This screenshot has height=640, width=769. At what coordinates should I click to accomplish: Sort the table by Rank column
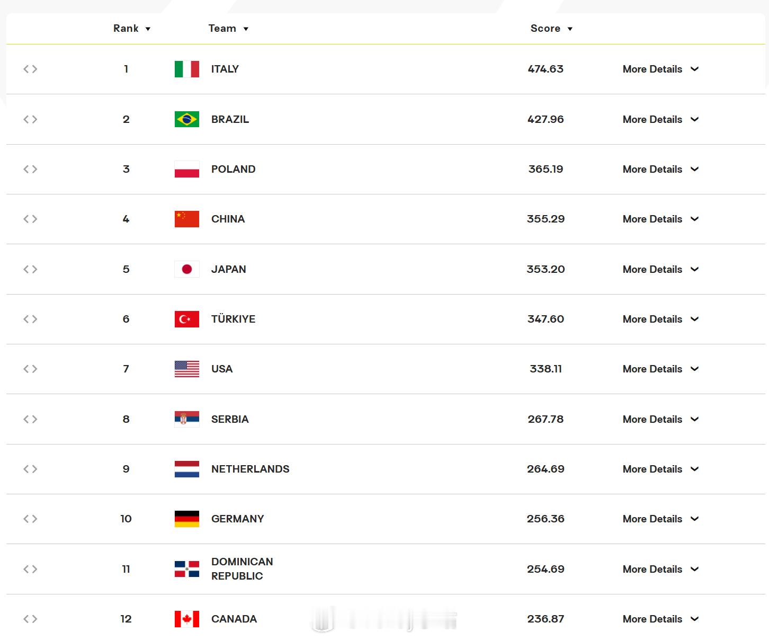click(132, 29)
